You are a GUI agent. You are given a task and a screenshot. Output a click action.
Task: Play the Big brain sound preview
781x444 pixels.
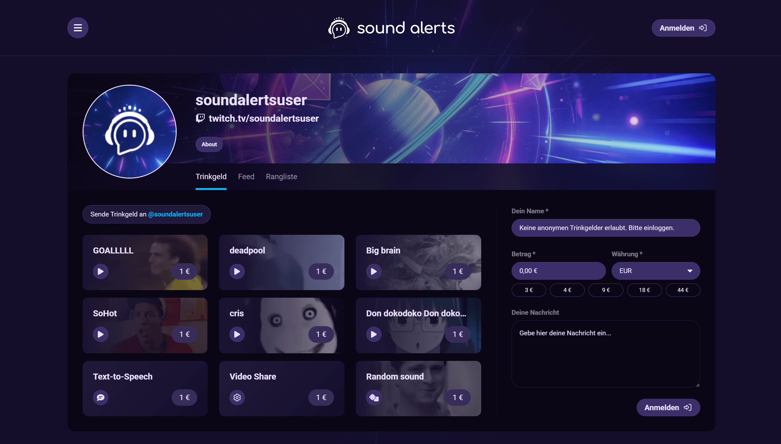tap(374, 271)
